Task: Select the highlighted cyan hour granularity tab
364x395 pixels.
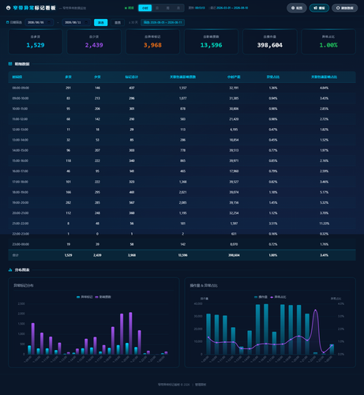Action: tap(145, 8)
